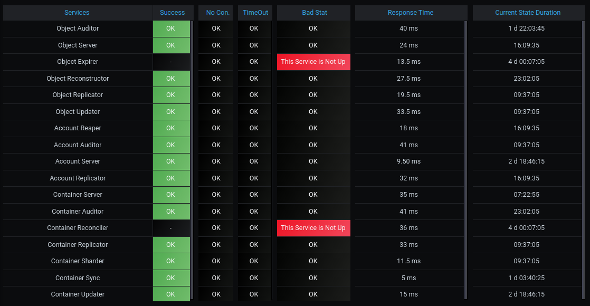Select the Account Server service row label
This screenshot has height=306, width=590.
click(78, 161)
